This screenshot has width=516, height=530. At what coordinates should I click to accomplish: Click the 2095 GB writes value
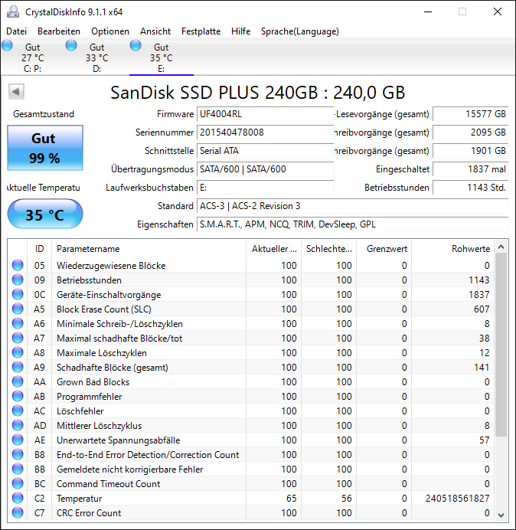tap(470, 132)
